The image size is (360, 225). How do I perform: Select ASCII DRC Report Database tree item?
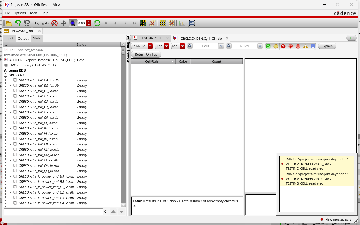pos(42,60)
